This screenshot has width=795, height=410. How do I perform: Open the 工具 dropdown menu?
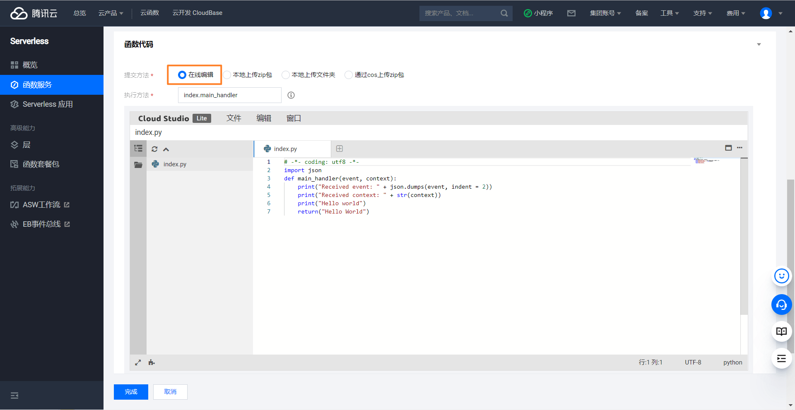click(x=669, y=13)
